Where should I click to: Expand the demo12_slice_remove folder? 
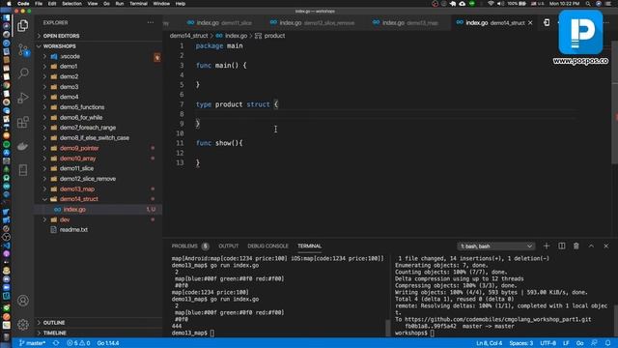[88, 179]
